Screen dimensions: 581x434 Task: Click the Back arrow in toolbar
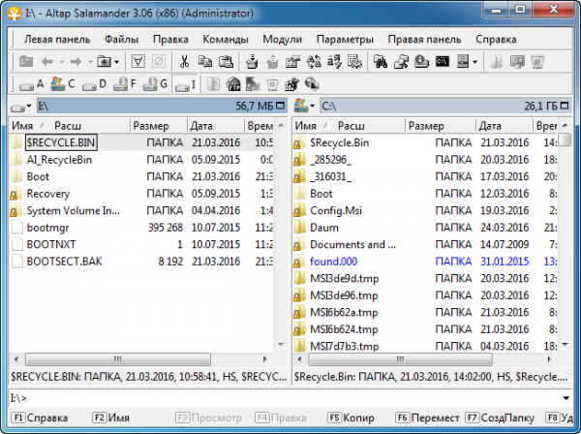(47, 62)
